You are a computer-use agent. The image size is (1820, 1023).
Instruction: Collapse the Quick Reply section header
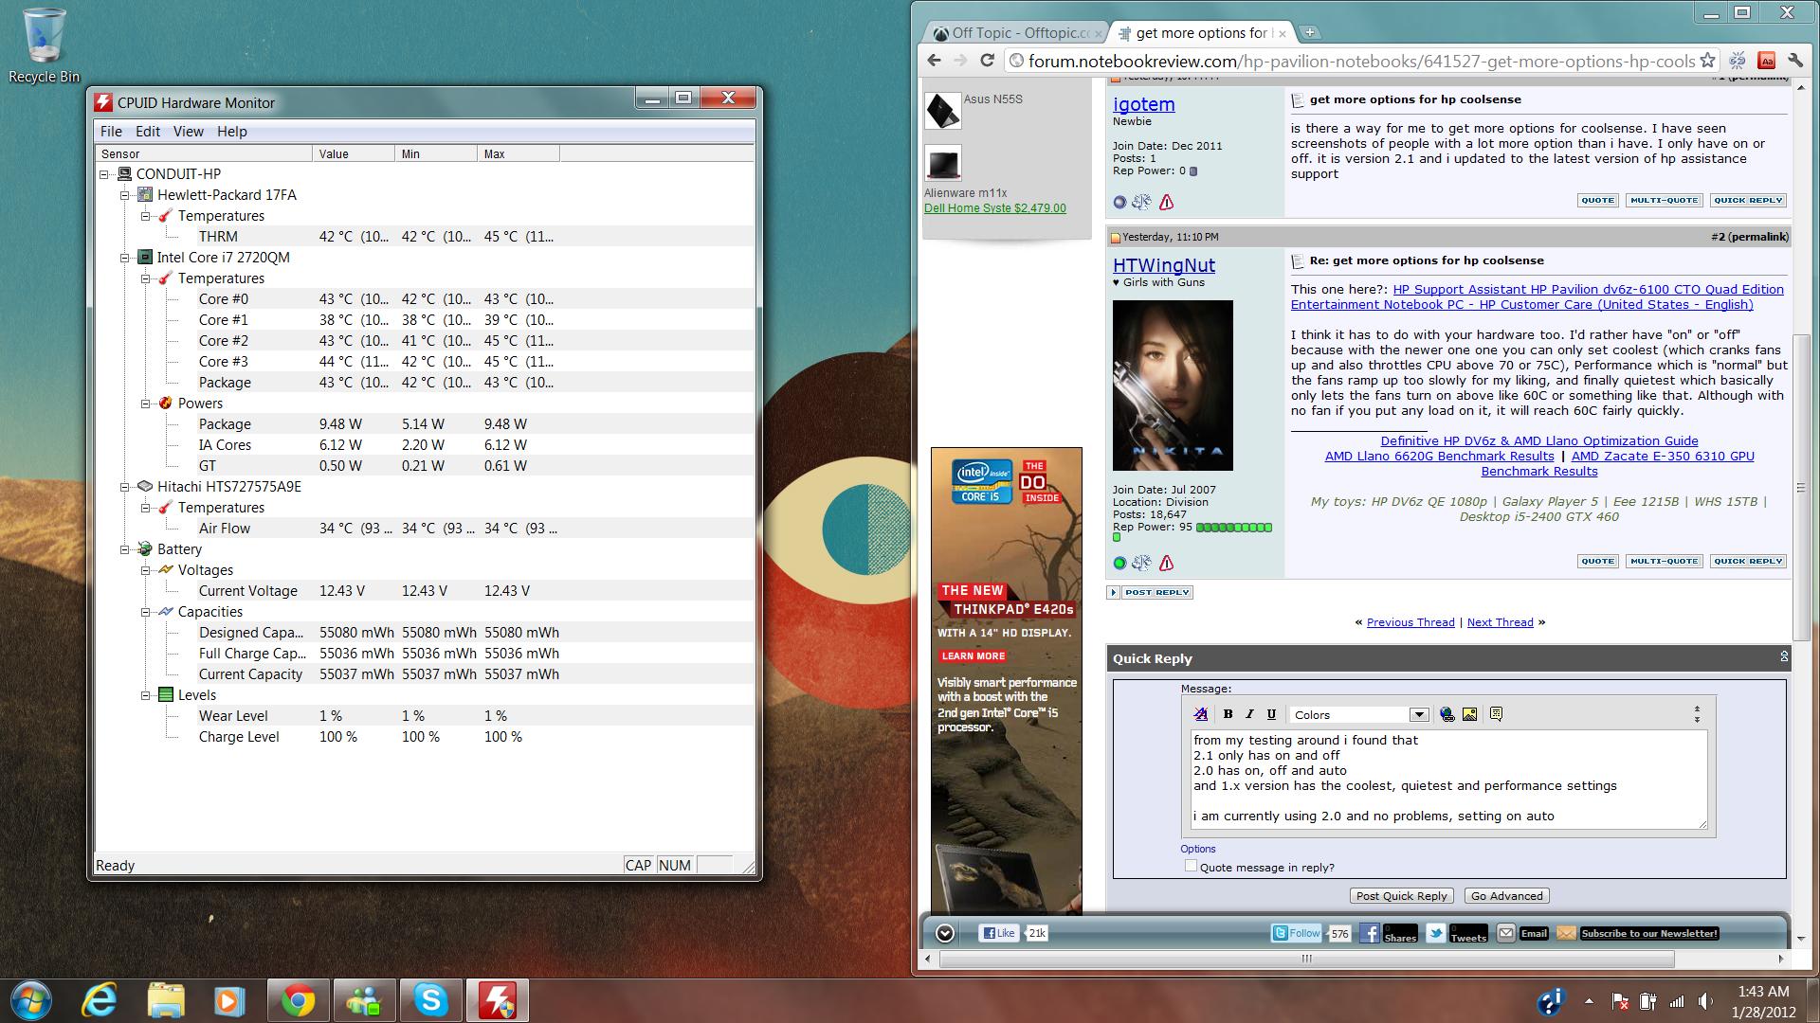pos(1783,657)
